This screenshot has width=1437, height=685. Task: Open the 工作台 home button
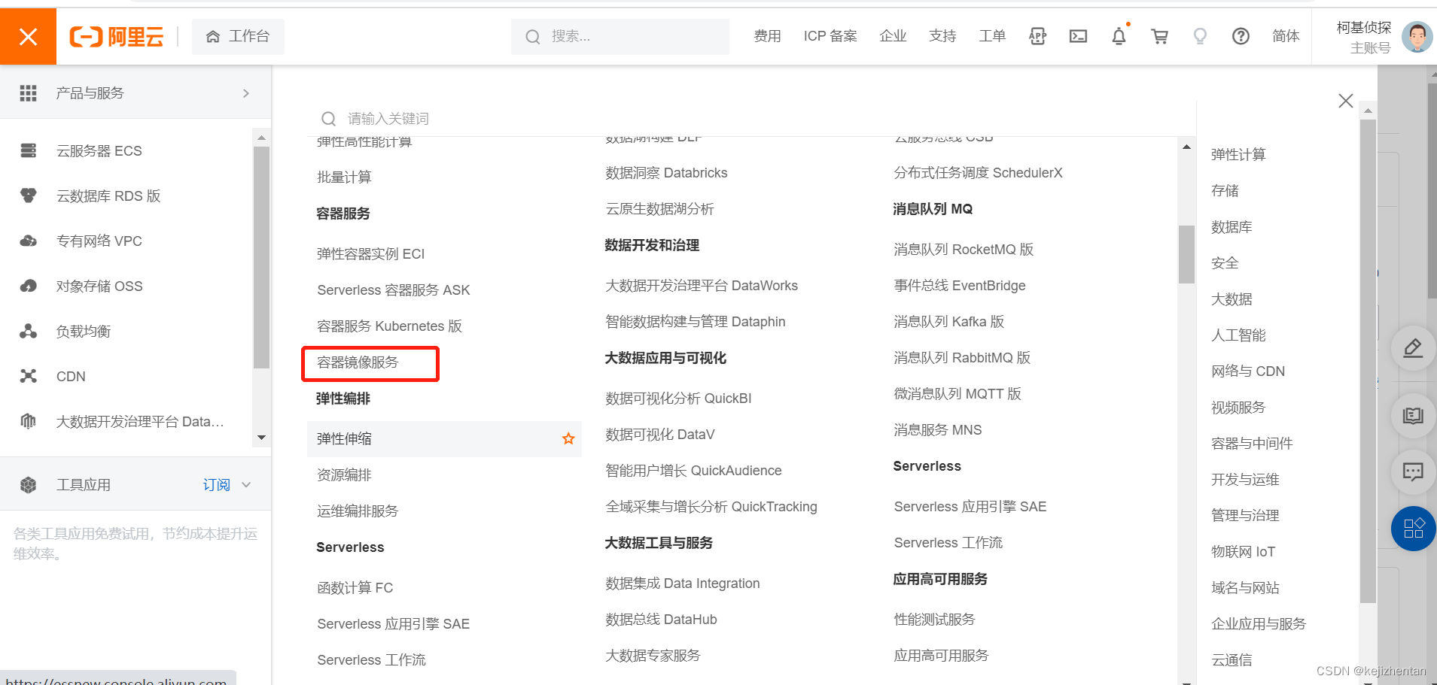pos(238,36)
